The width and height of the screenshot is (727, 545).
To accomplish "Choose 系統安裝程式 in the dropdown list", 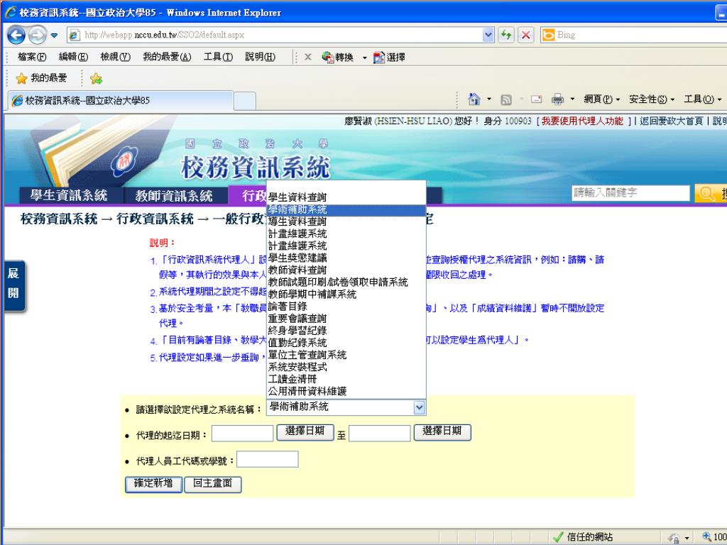I will (x=346, y=367).
